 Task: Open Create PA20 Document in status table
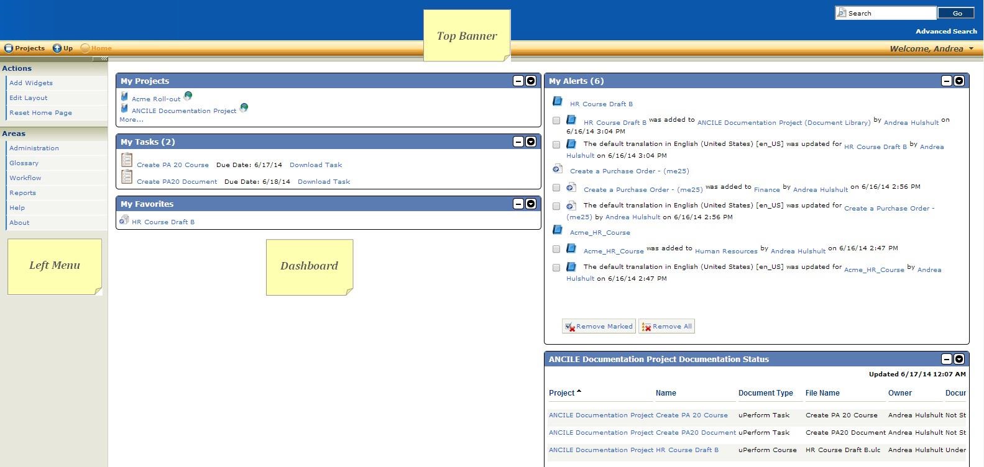(x=696, y=432)
